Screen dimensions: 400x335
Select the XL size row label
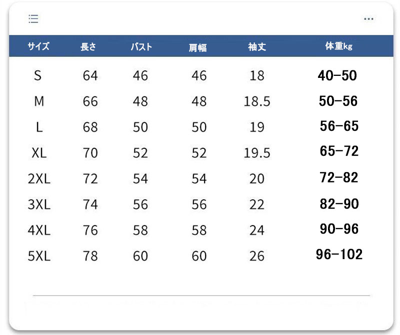39,153
